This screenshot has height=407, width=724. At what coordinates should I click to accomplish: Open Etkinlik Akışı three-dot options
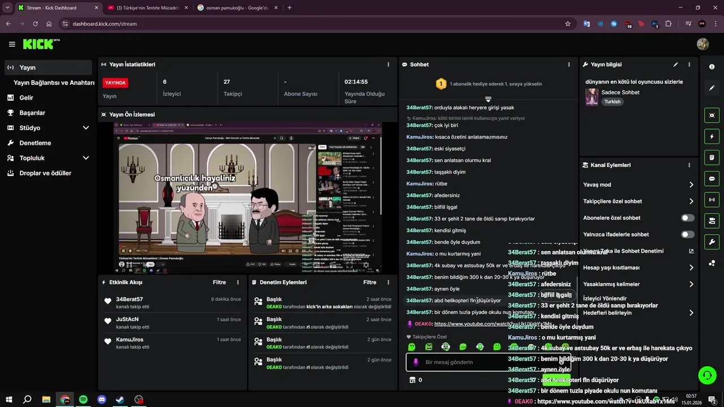click(x=238, y=282)
